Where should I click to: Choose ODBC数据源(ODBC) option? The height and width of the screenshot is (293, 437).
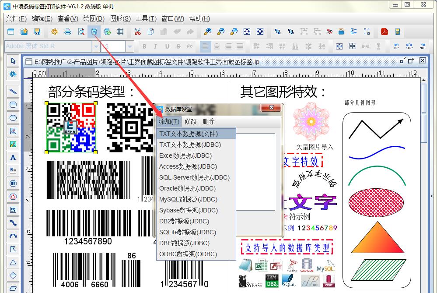coord(196,254)
